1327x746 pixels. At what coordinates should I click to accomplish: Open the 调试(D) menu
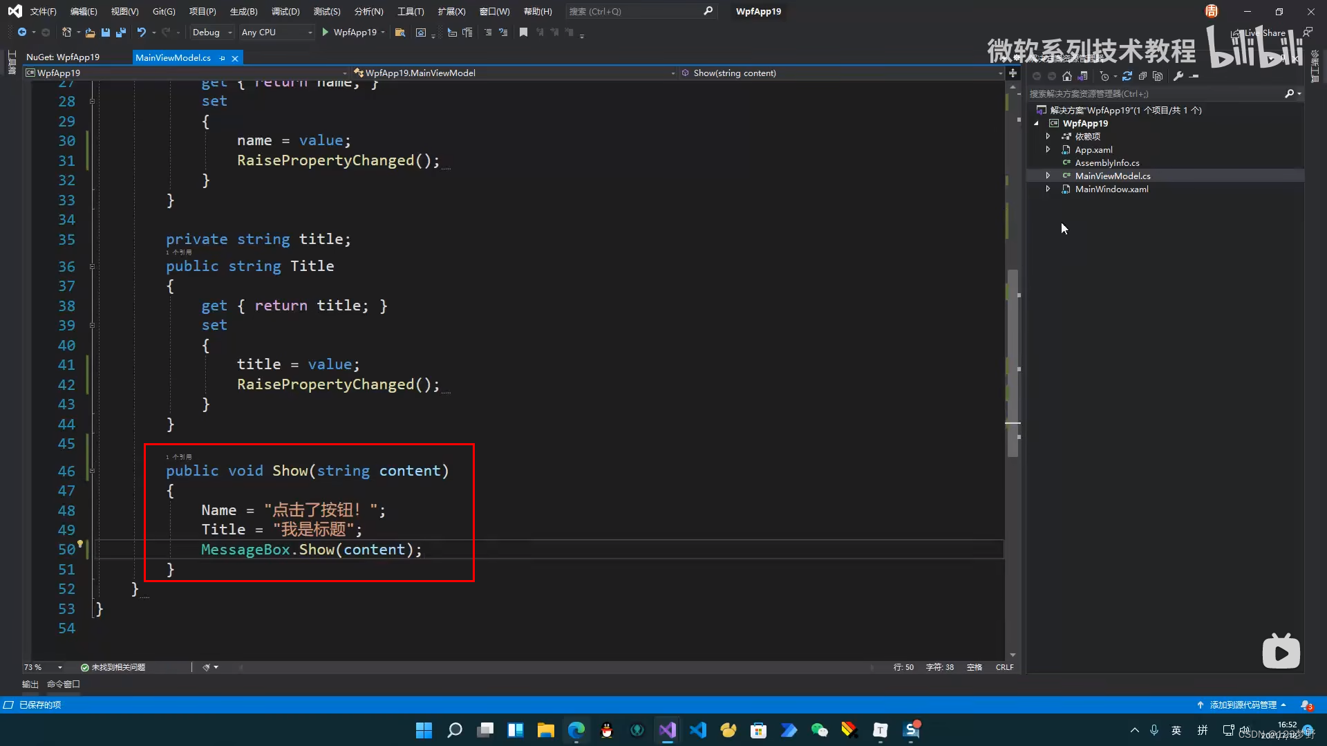pos(285,11)
